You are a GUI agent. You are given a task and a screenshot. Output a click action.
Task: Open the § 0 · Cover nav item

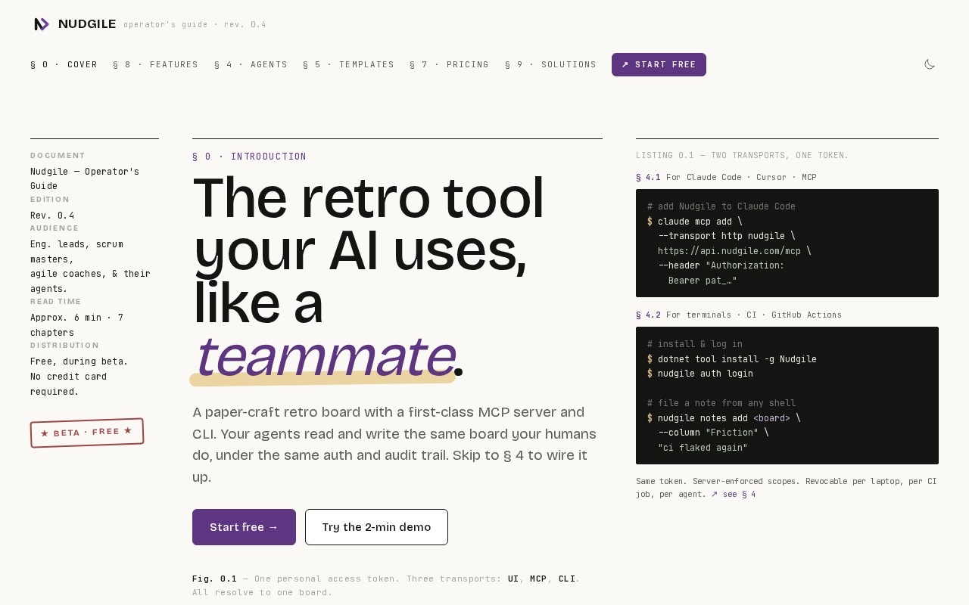click(64, 64)
